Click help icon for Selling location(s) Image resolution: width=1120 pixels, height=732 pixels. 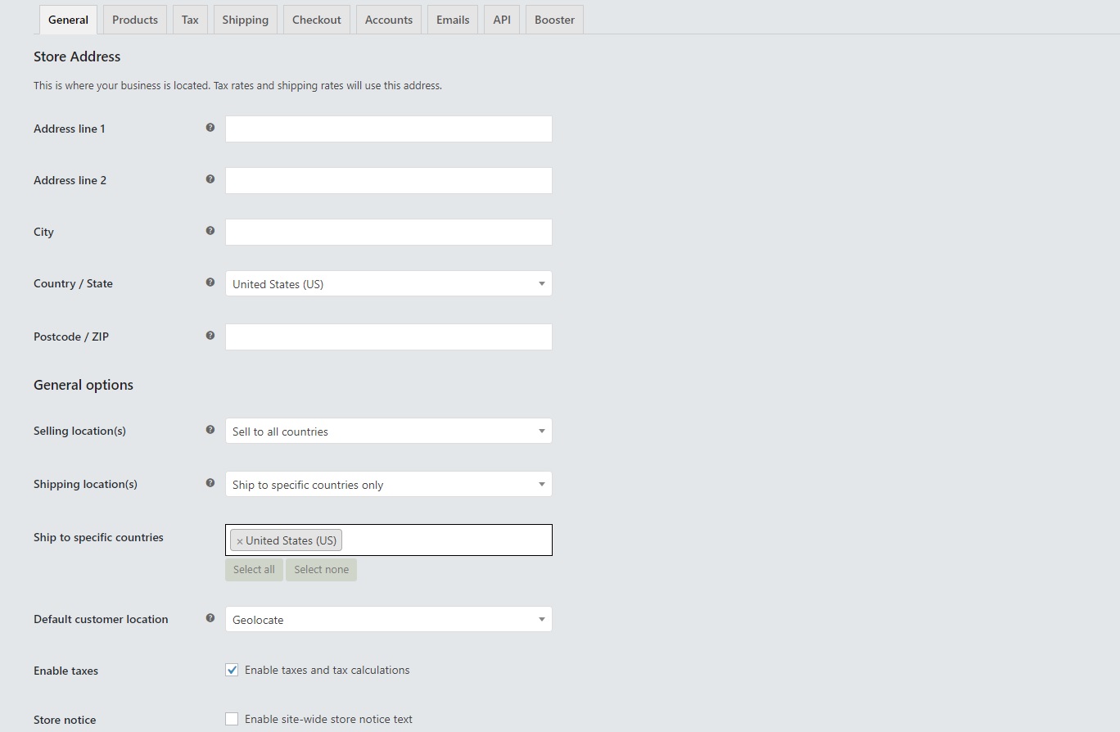pos(210,430)
